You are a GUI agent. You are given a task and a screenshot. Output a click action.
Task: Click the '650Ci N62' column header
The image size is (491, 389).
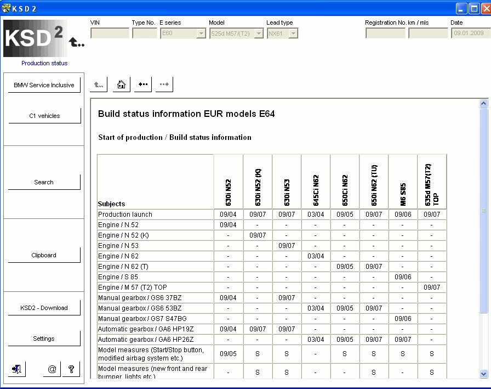click(x=345, y=190)
